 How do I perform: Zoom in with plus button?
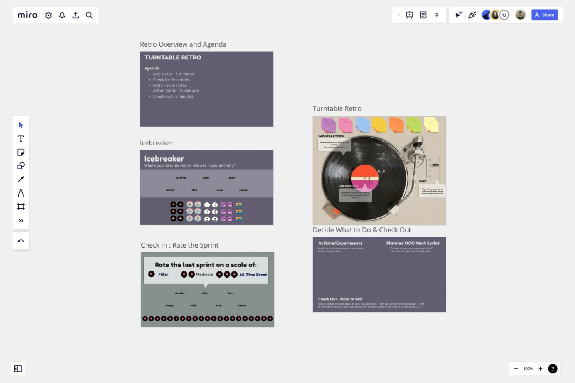coord(540,369)
